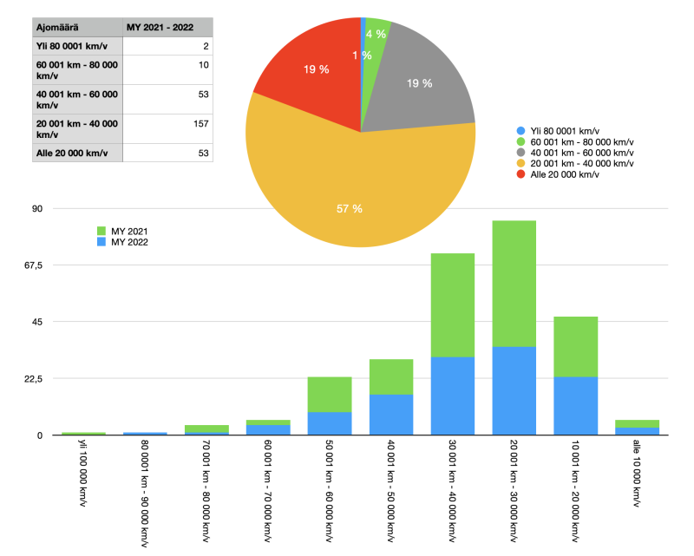Click the gray legend dot for 40 001 km - 60 000 km/v

pyautogui.click(x=520, y=152)
